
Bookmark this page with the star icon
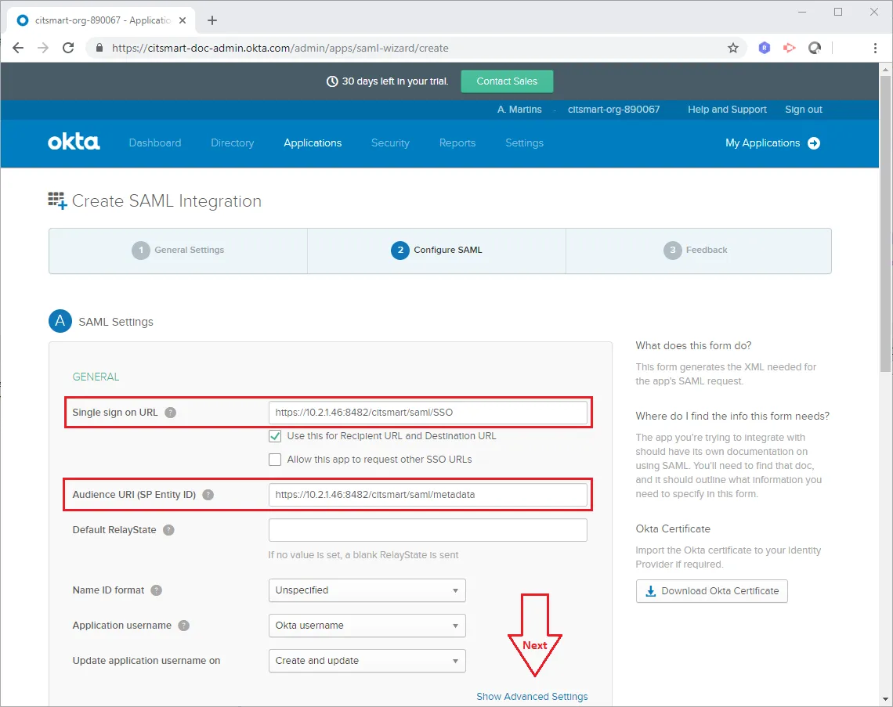click(733, 48)
